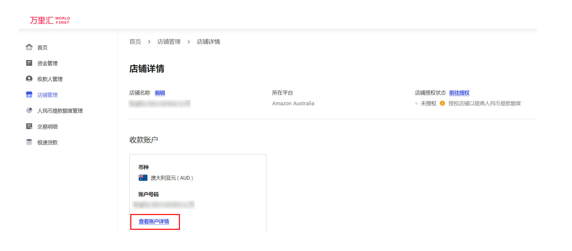Click the orange info icon beside 未授权
Viewport: 572px width, 251px height.
tap(443, 103)
